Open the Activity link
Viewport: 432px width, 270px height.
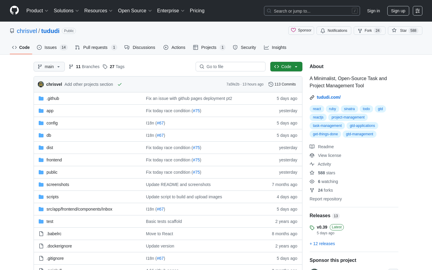pyautogui.click(x=320, y=164)
